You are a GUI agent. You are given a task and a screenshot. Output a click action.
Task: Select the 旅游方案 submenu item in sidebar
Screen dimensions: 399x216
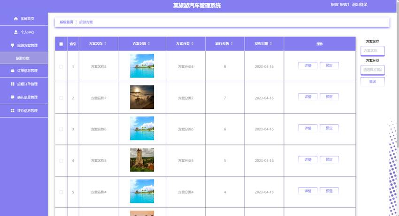tap(24, 58)
